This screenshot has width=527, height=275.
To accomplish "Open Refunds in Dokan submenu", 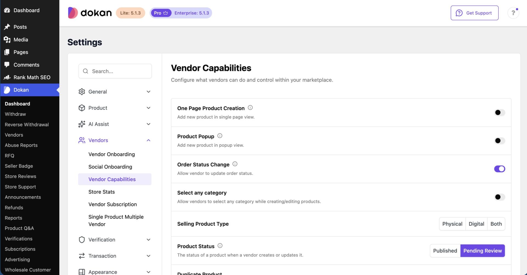I will coord(14,208).
